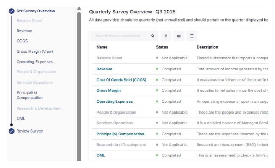Click the green status dot beside Revenue
This screenshot has height=168, width=275.
click(157, 69)
